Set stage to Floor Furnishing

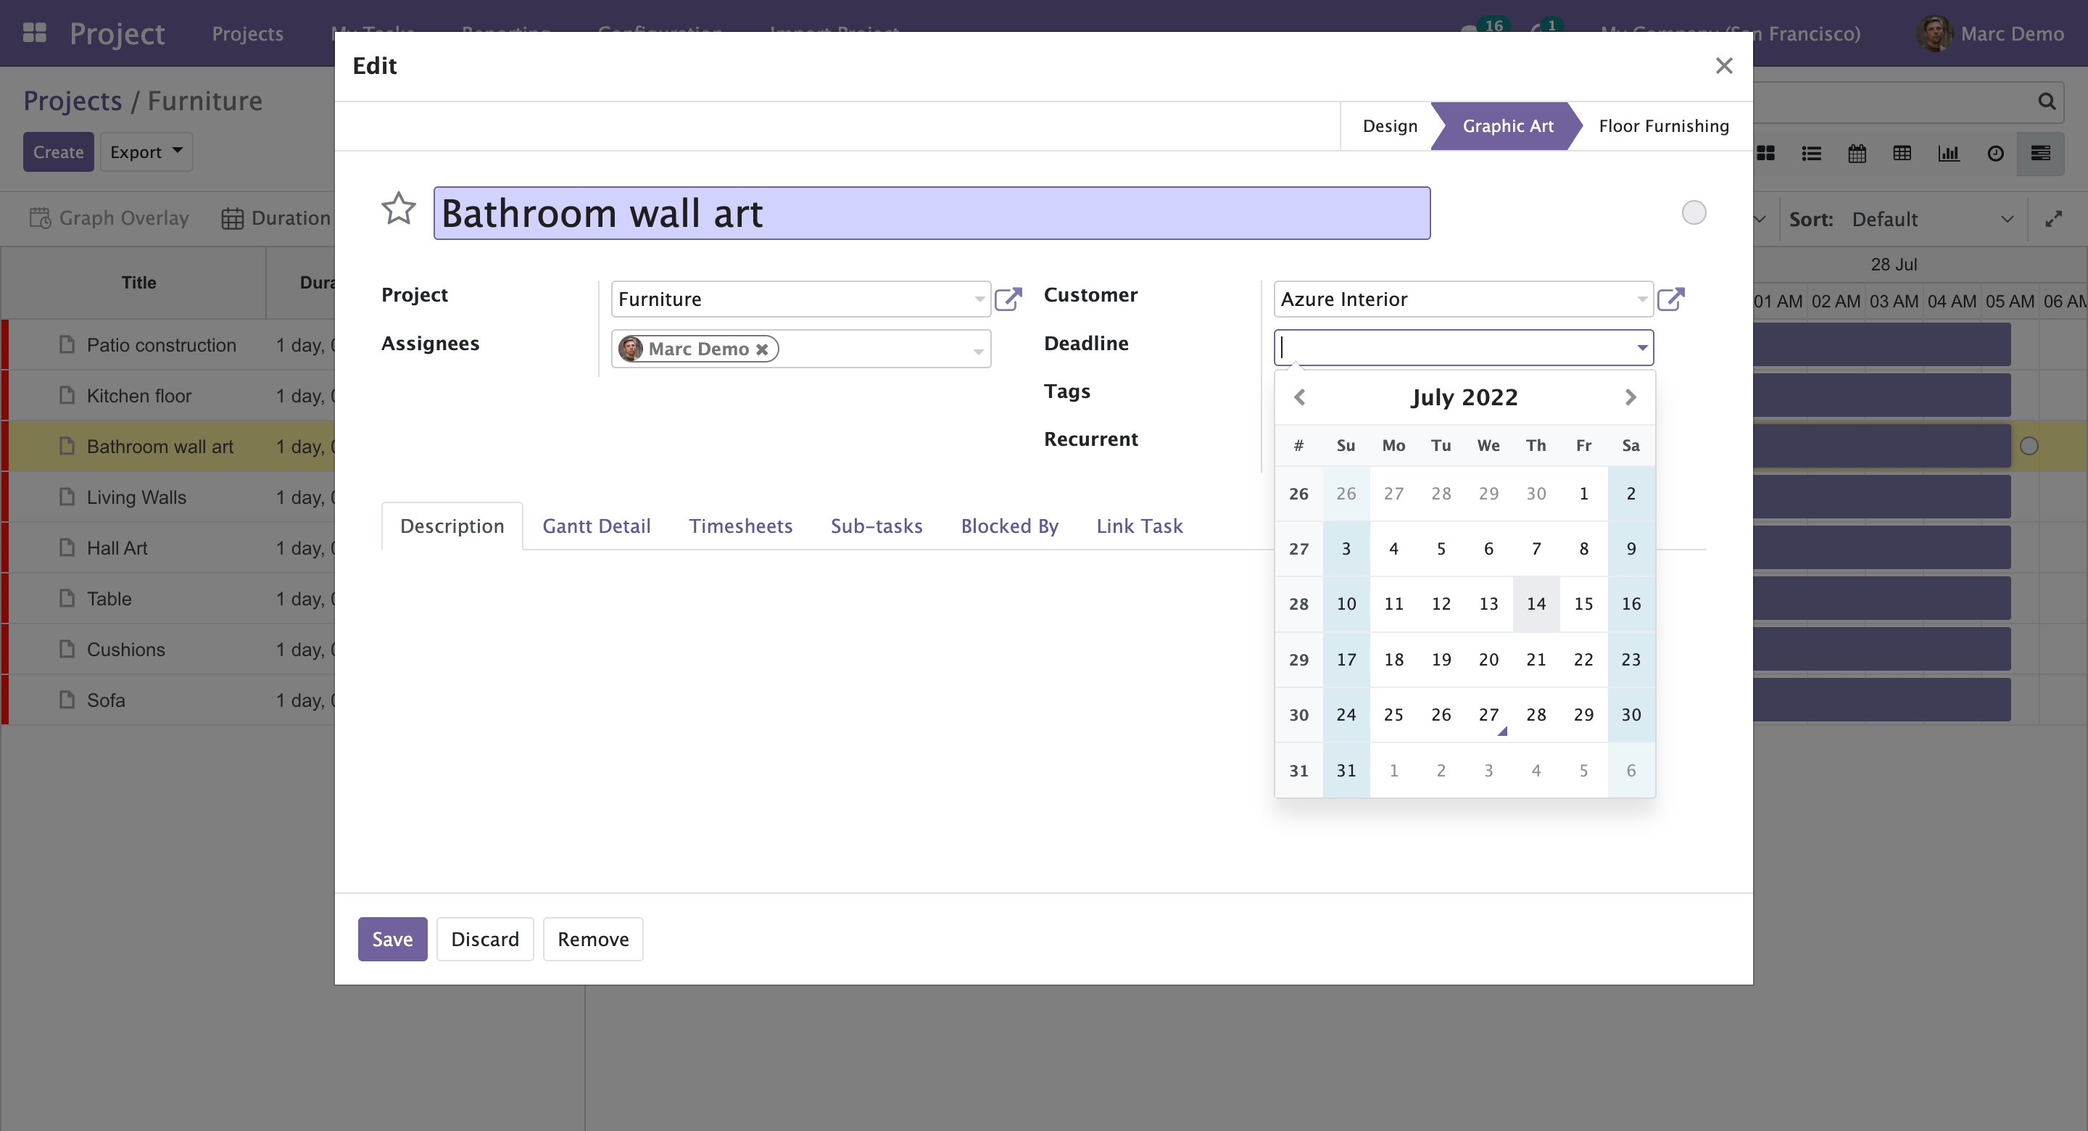[1663, 125]
